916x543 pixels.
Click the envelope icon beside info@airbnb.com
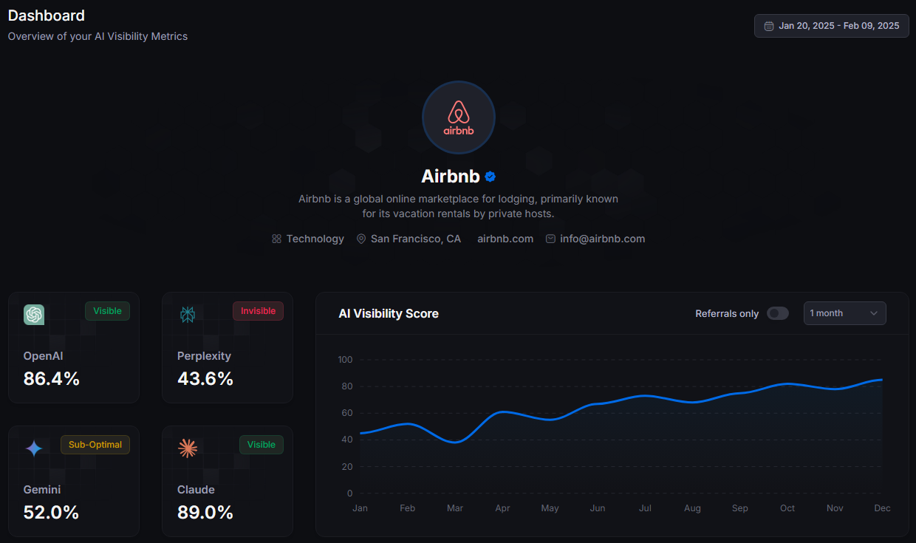pos(550,239)
